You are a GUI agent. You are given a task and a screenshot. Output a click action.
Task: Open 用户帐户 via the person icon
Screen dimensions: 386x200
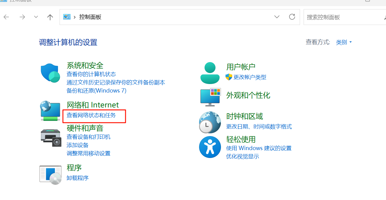210,72
